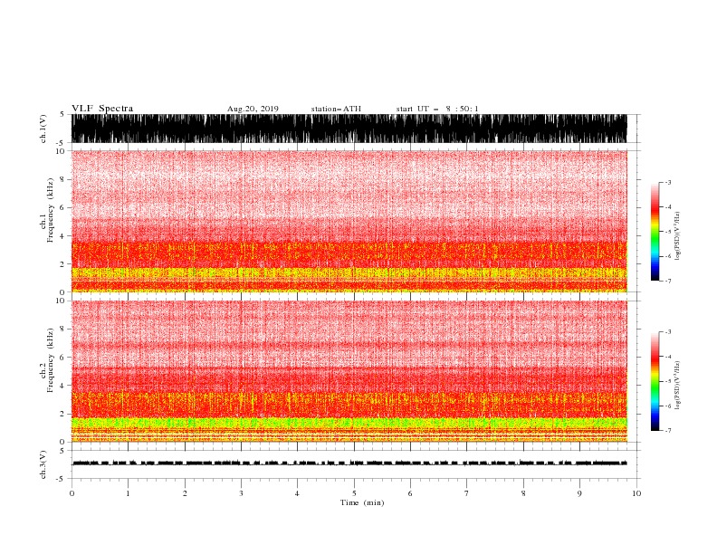The image size is (717, 554).
Task: Click time axis tick label "7"
Action: 467,493
